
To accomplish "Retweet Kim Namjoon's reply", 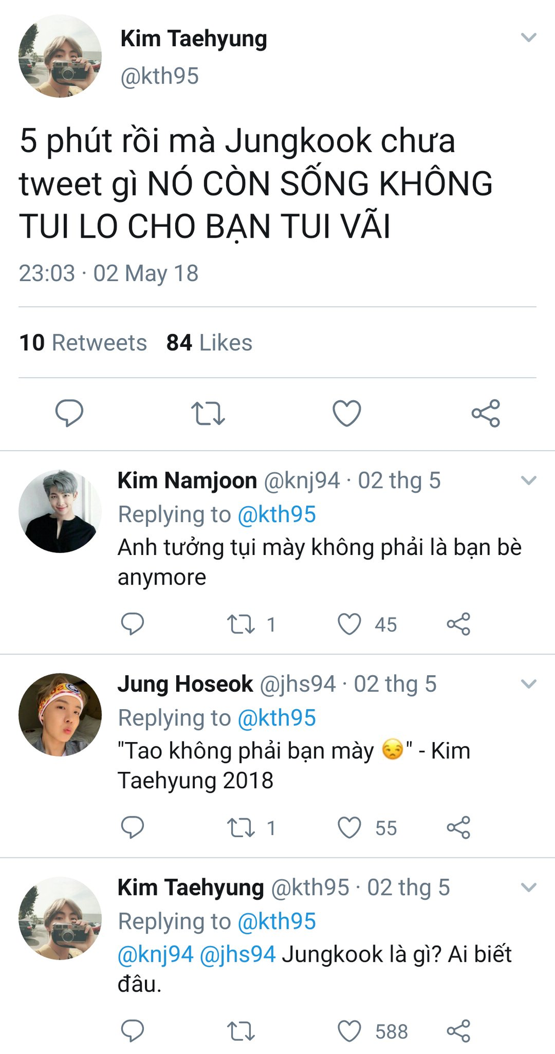I will pyautogui.click(x=241, y=624).
